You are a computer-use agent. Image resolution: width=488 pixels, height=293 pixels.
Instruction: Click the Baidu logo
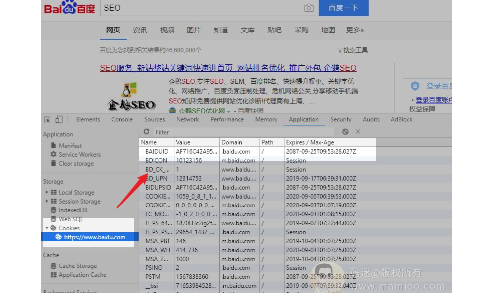[x=70, y=7]
